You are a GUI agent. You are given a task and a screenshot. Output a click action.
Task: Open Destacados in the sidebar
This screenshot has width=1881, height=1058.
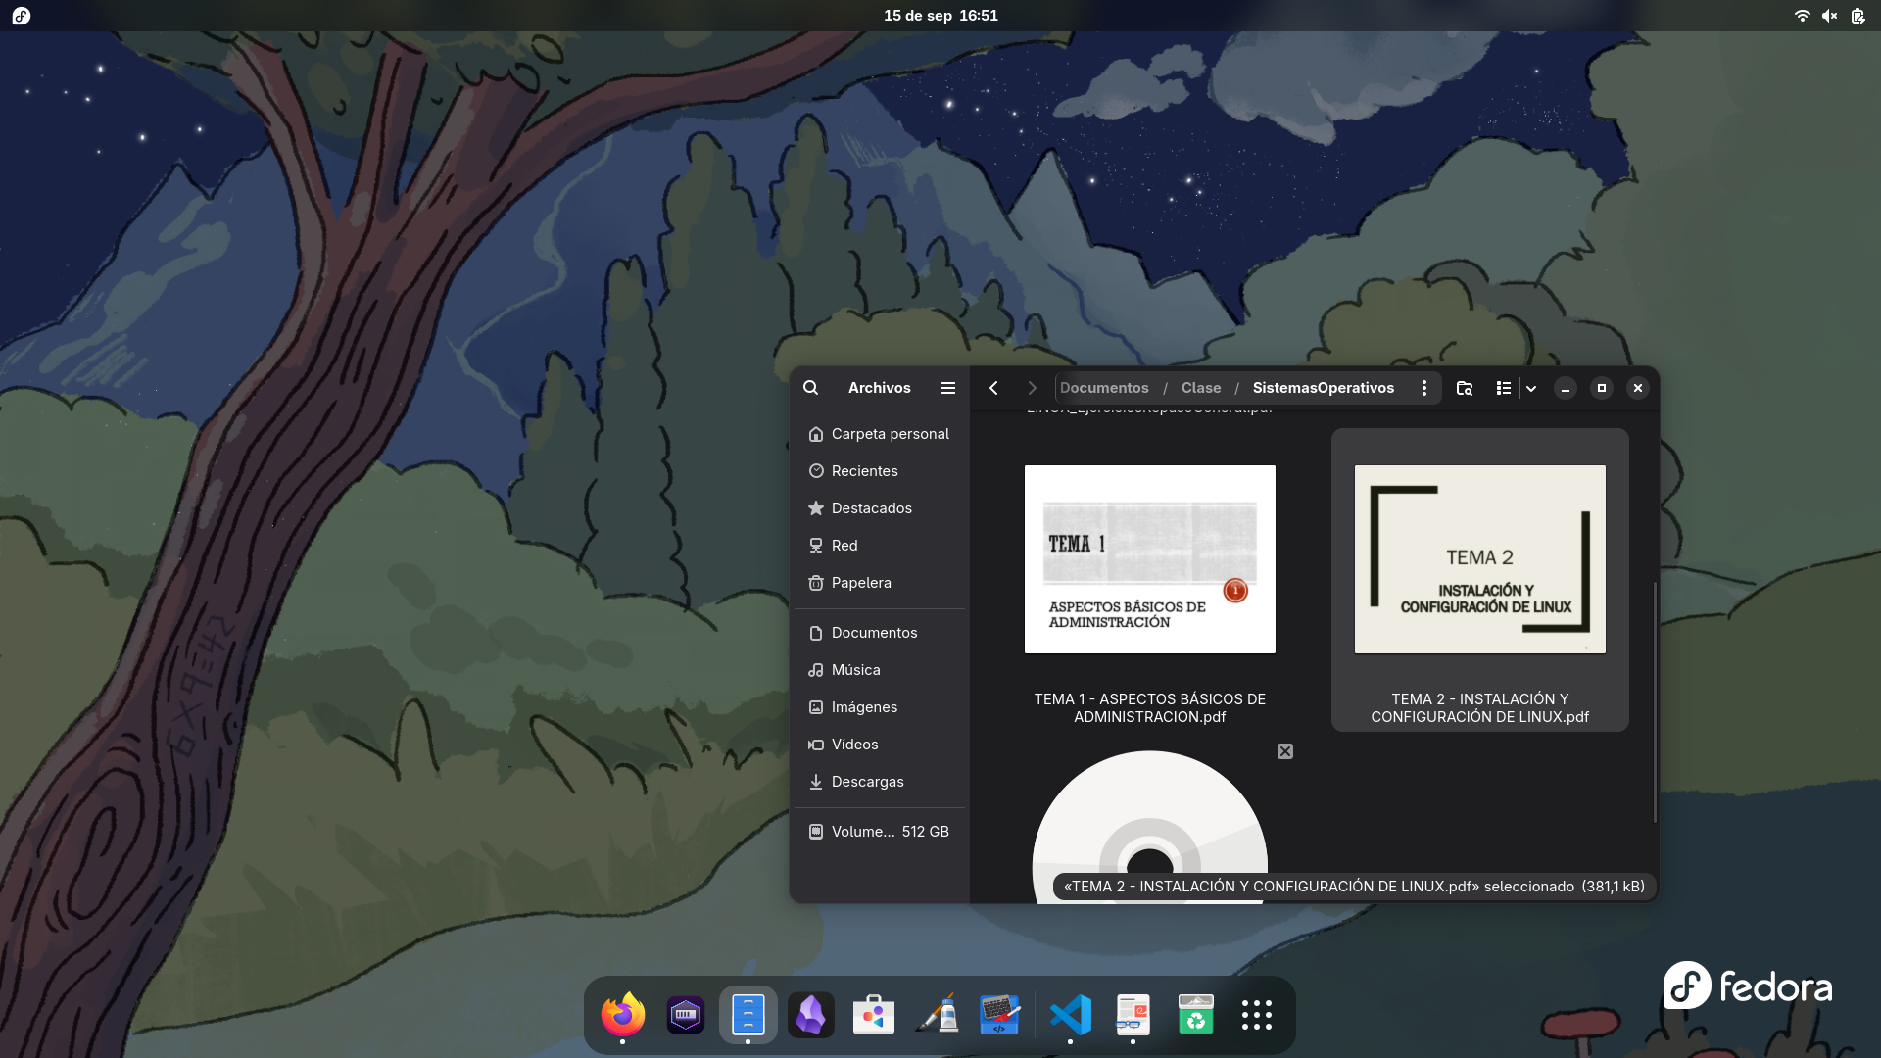pos(880,508)
